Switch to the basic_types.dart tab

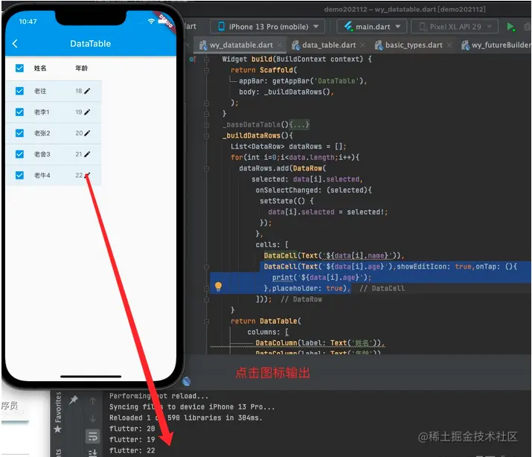(x=414, y=45)
